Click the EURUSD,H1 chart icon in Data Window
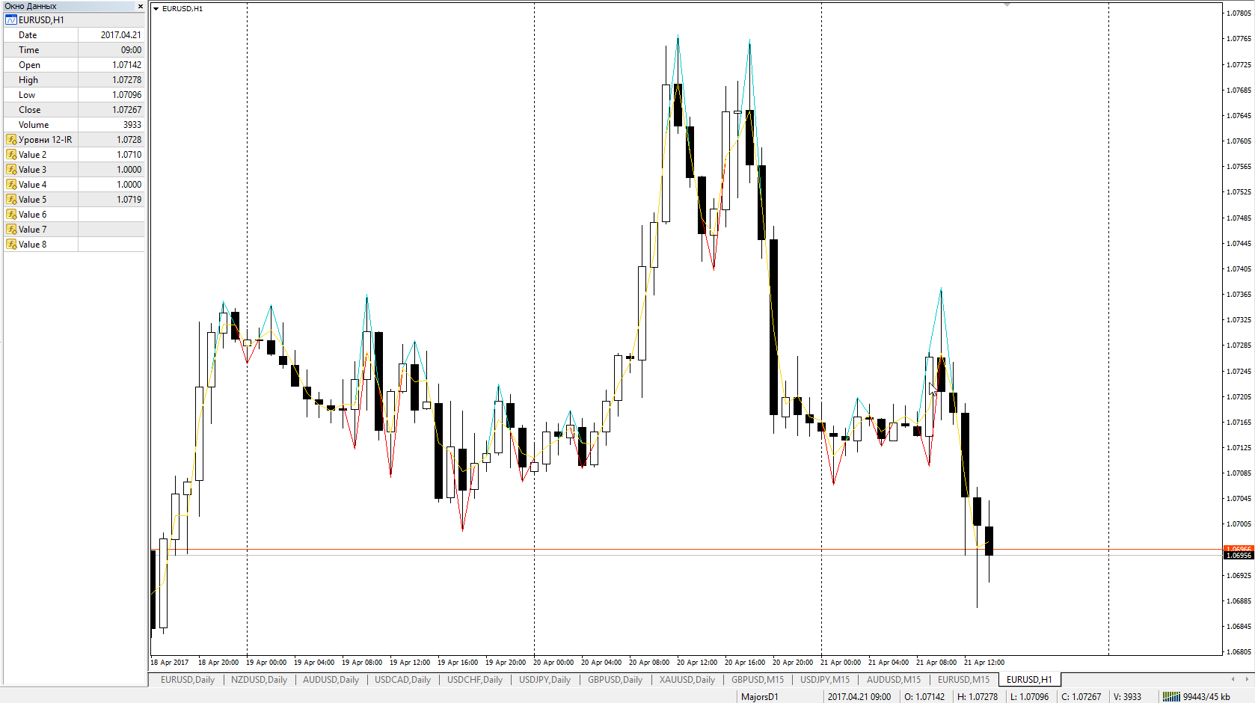 pyautogui.click(x=11, y=20)
